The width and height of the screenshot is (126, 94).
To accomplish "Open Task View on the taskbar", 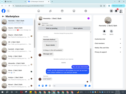I will [x=17, y=92].
